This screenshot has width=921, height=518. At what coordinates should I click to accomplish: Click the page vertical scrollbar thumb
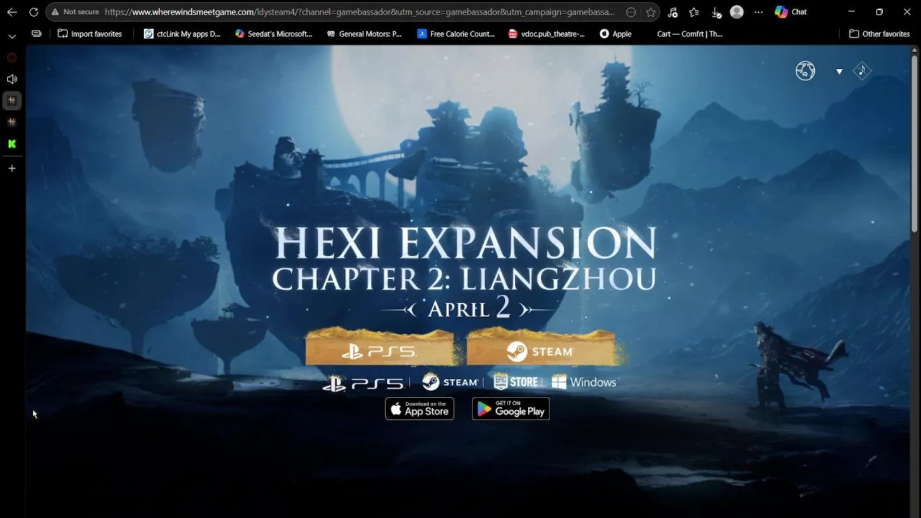[915, 144]
